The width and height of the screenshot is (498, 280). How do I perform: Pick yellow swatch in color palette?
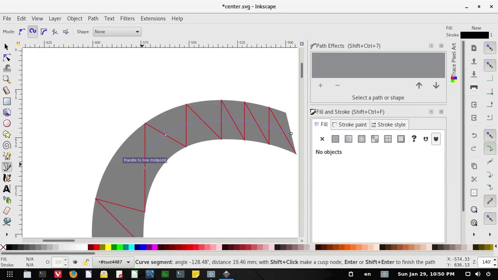(108, 247)
